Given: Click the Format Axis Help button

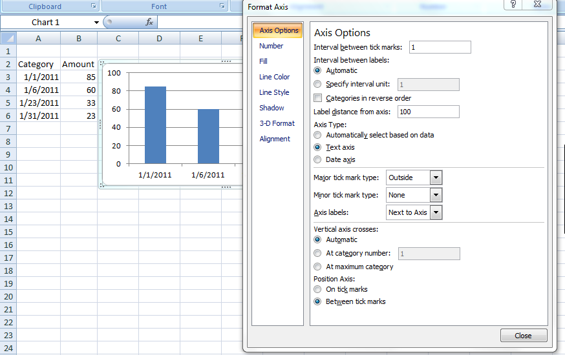Looking at the screenshot, I should (513, 5).
